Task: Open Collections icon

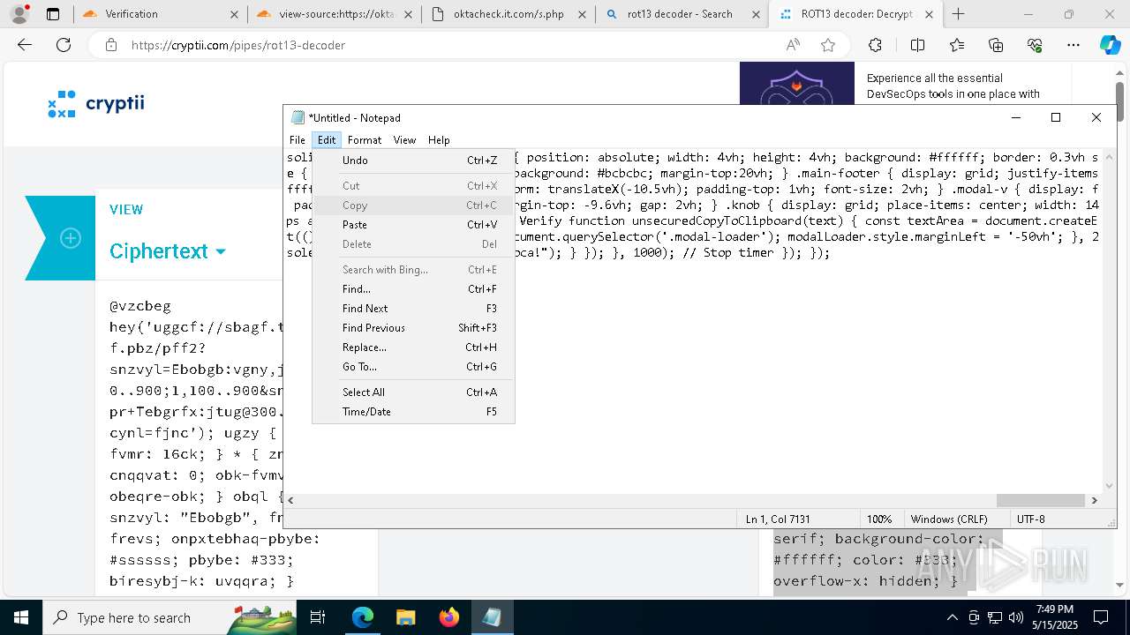Action: click(996, 45)
